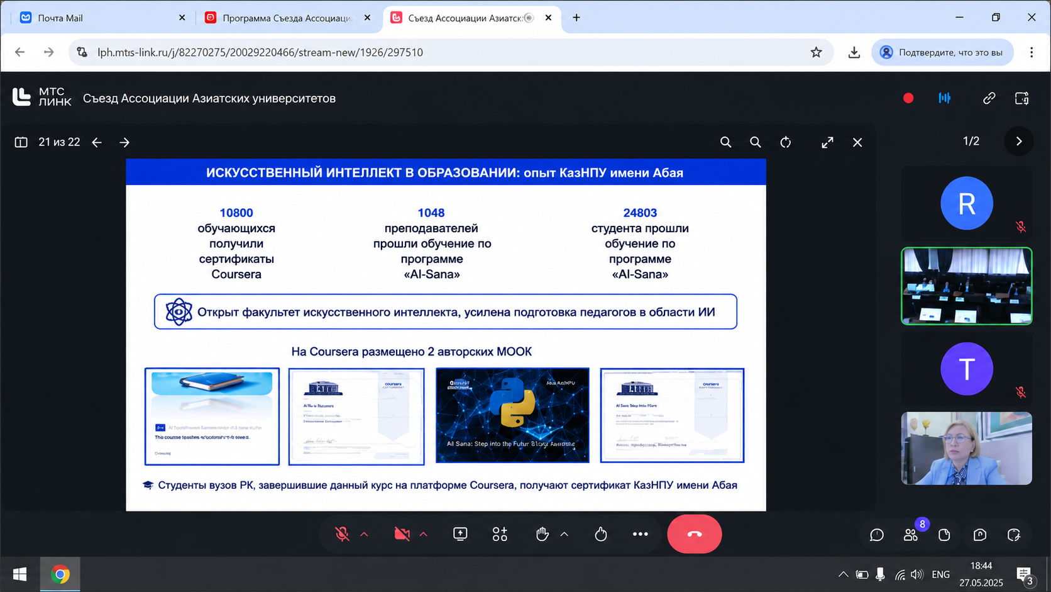The image size is (1051, 592).
Task: Expand camera settings arrow
Action: (x=424, y=534)
